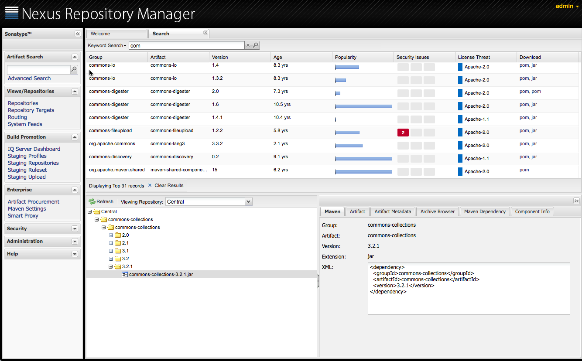Click inside the dependency XML text area
Image resolution: width=582 pixels, height=361 pixels.
coord(469,289)
